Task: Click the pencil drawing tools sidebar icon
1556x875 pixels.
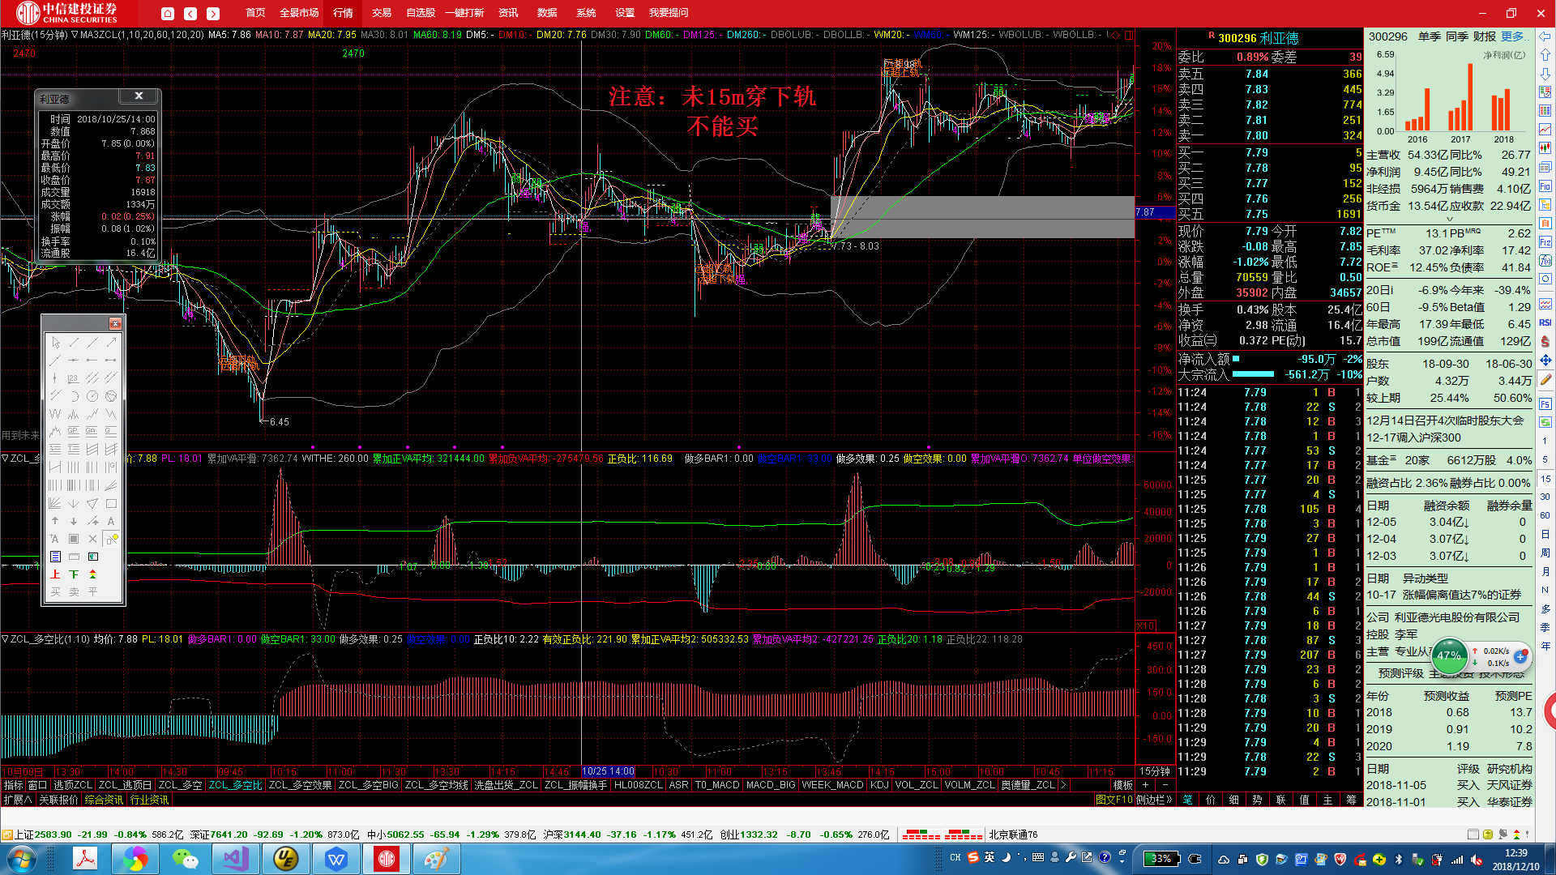Action: coord(1545,379)
